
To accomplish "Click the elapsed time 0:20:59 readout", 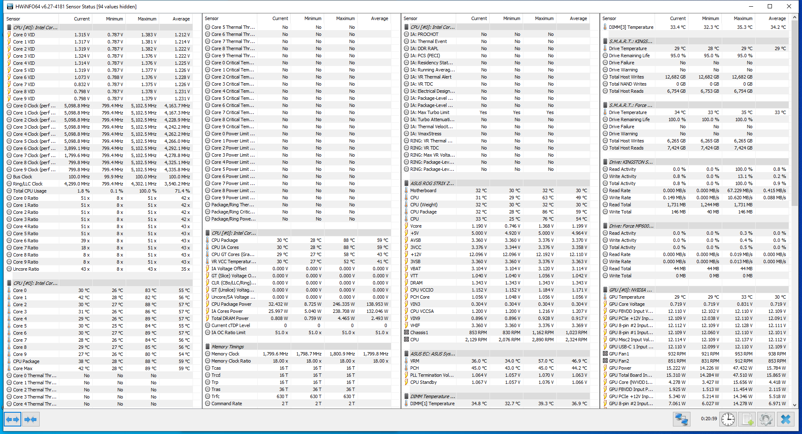I will click(709, 419).
